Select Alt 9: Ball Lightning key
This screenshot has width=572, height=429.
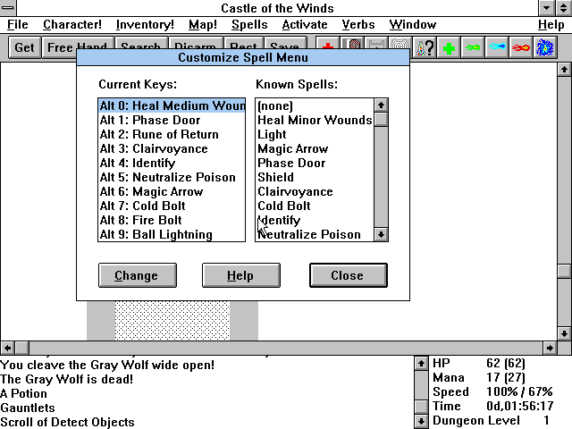click(172, 234)
